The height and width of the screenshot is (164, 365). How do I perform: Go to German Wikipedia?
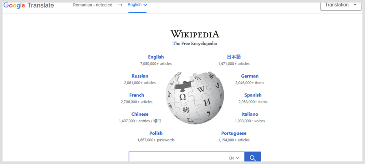coord(250,76)
